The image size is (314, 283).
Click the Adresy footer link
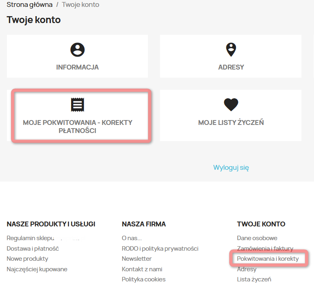click(x=247, y=269)
